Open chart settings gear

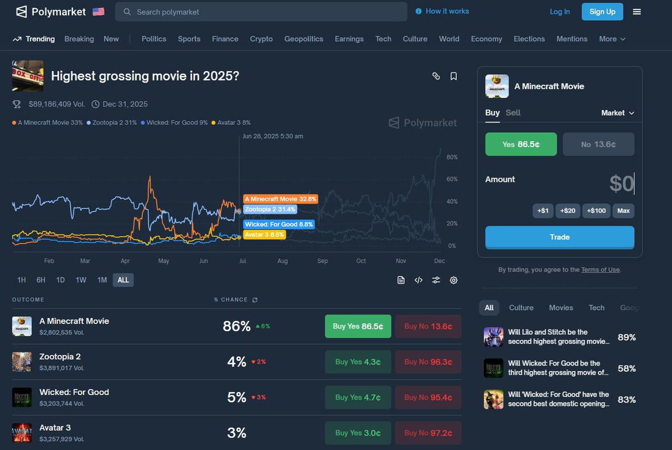[454, 280]
